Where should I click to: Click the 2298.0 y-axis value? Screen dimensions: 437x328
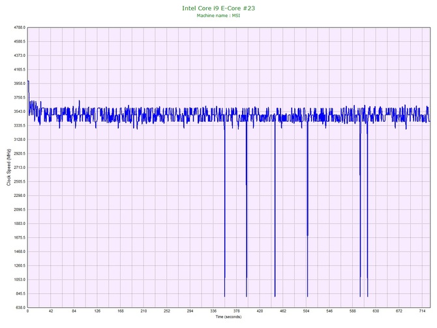pos(20,196)
